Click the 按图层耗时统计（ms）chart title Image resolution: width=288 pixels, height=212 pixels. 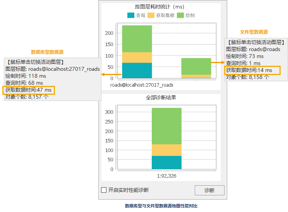(159, 7)
